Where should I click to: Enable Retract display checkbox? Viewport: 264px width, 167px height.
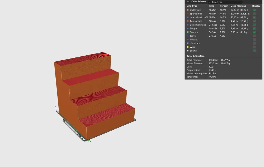coord(254,40)
